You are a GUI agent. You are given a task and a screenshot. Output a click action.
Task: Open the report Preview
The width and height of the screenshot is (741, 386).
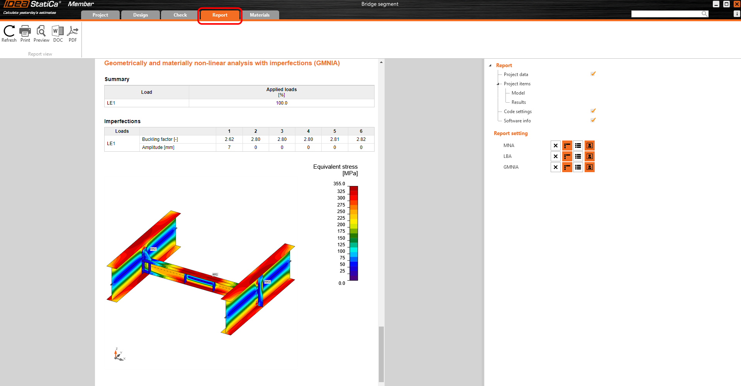click(41, 34)
